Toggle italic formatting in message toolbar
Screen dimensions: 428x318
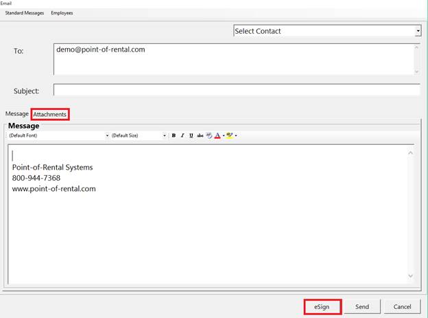182,135
